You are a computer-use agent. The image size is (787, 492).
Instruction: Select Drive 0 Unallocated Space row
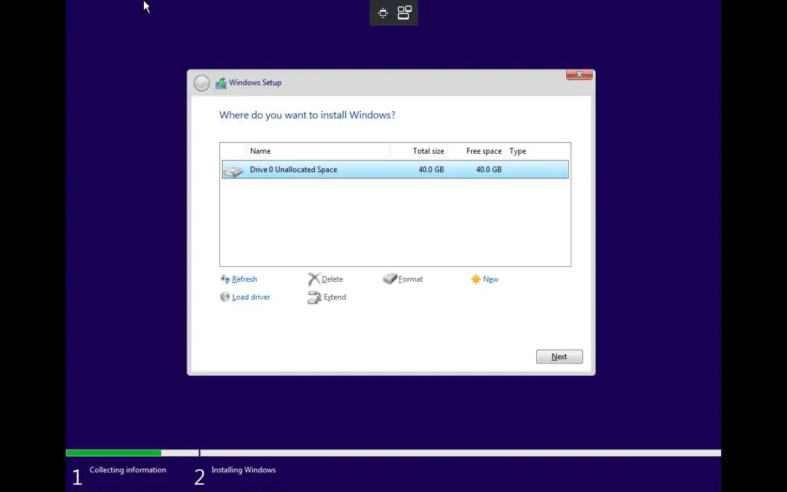coord(395,170)
